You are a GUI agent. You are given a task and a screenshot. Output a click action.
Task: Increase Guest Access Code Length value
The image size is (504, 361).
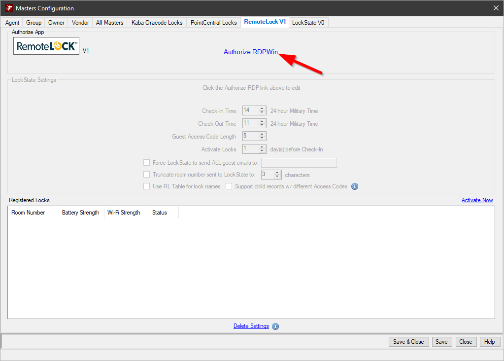point(262,134)
